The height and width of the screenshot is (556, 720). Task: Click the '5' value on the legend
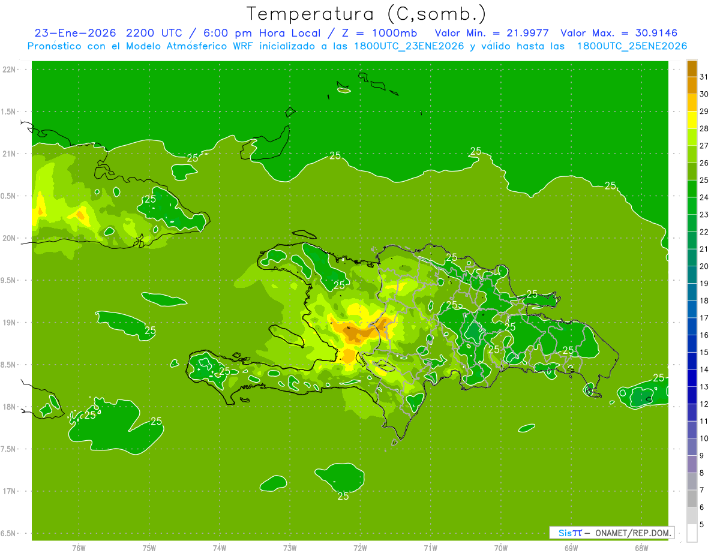click(x=702, y=525)
